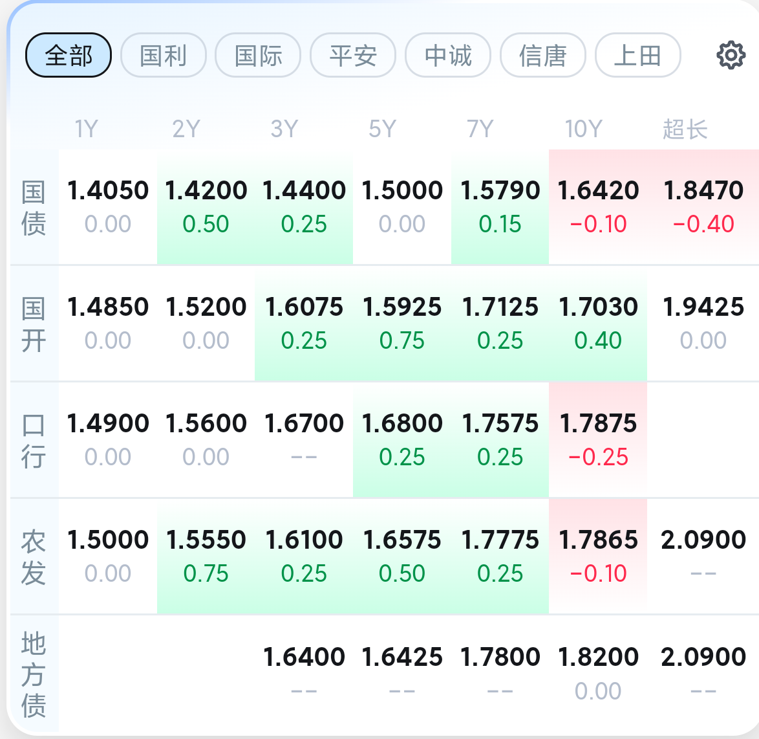The height and width of the screenshot is (739, 759).
Task: Select the 地方债 row label
Action: tap(34, 674)
